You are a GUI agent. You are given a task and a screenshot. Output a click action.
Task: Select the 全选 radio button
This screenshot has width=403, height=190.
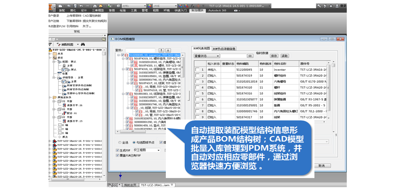click(120, 143)
